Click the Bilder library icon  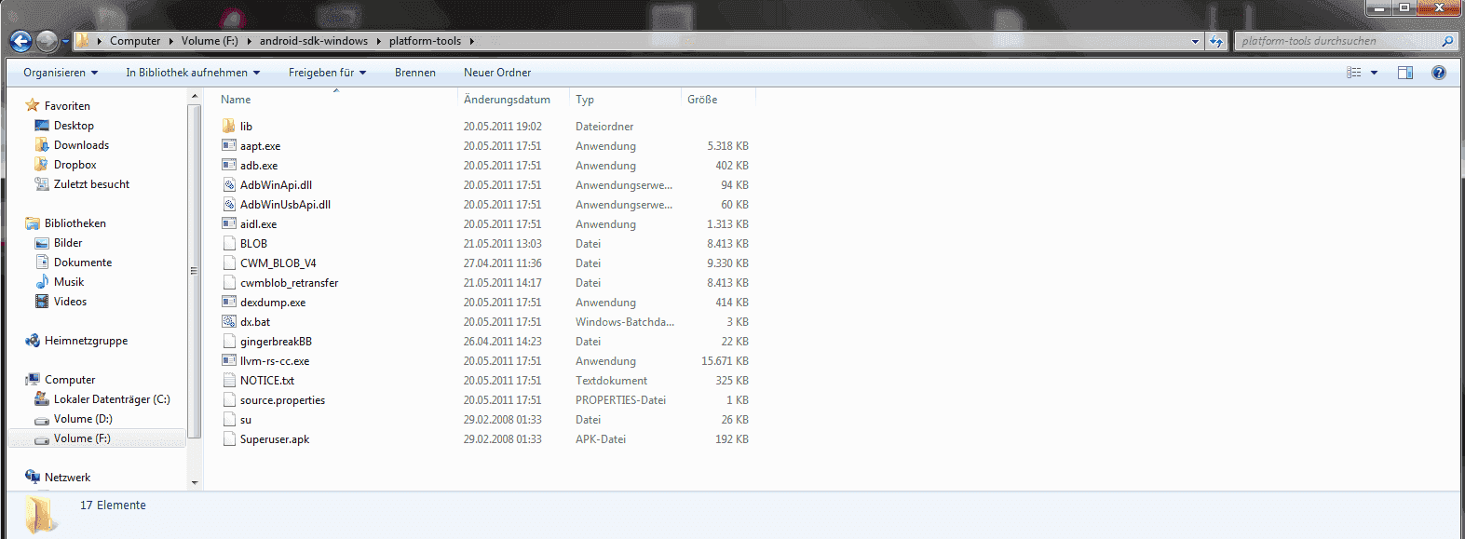42,243
